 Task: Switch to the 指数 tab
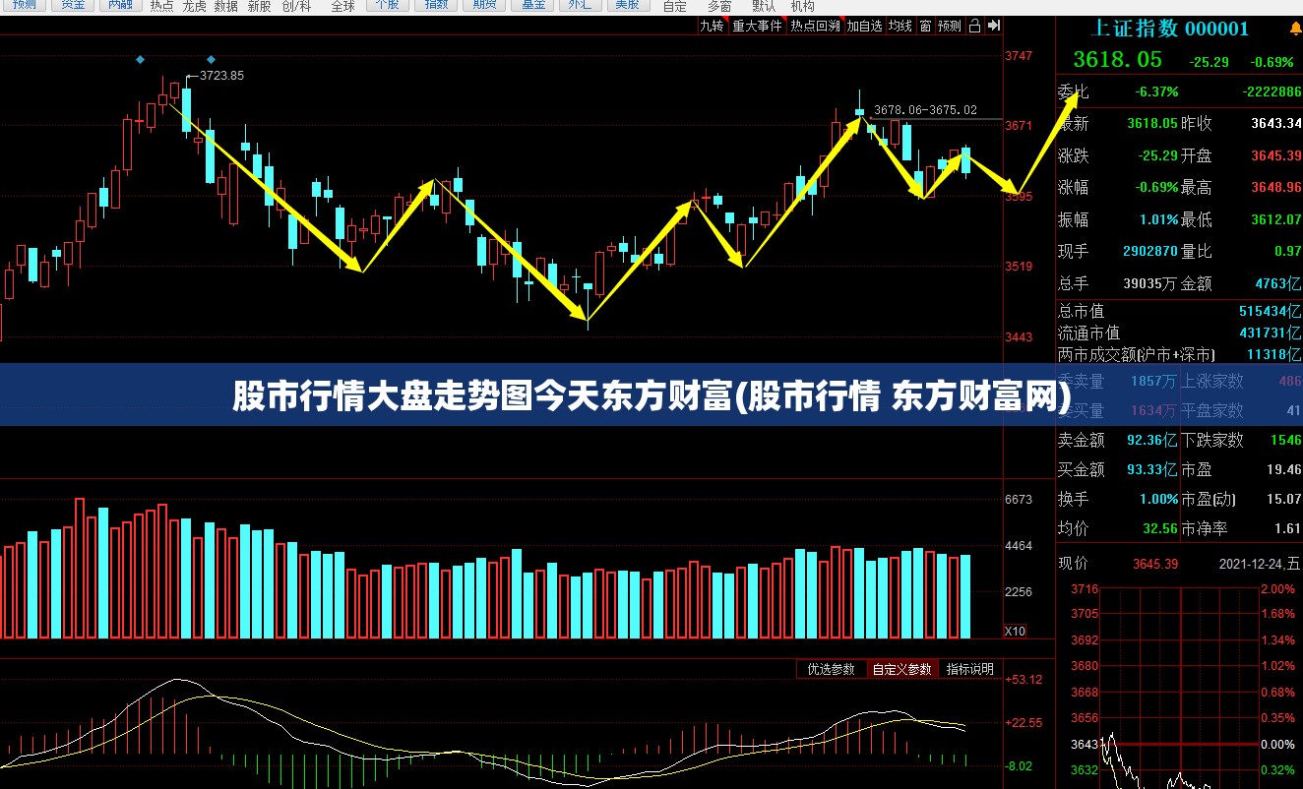pyautogui.click(x=435, y=5)
